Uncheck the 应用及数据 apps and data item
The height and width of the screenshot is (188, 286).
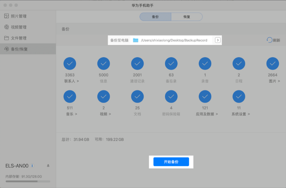click(x=205, y=96)
